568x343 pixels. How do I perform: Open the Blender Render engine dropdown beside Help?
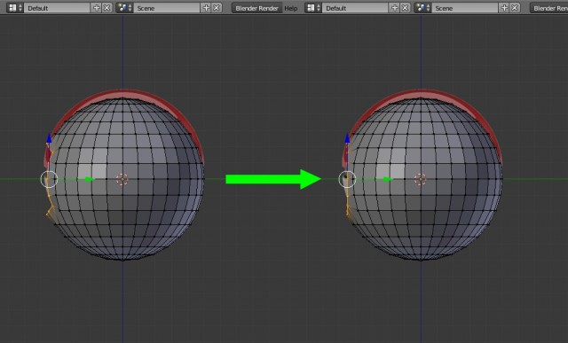256,8
